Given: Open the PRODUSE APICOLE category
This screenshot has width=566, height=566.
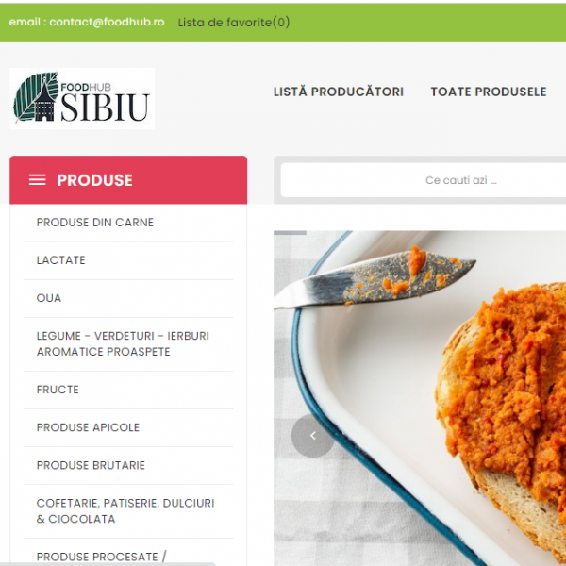Looking at the screenshot, I should [88, 427].
